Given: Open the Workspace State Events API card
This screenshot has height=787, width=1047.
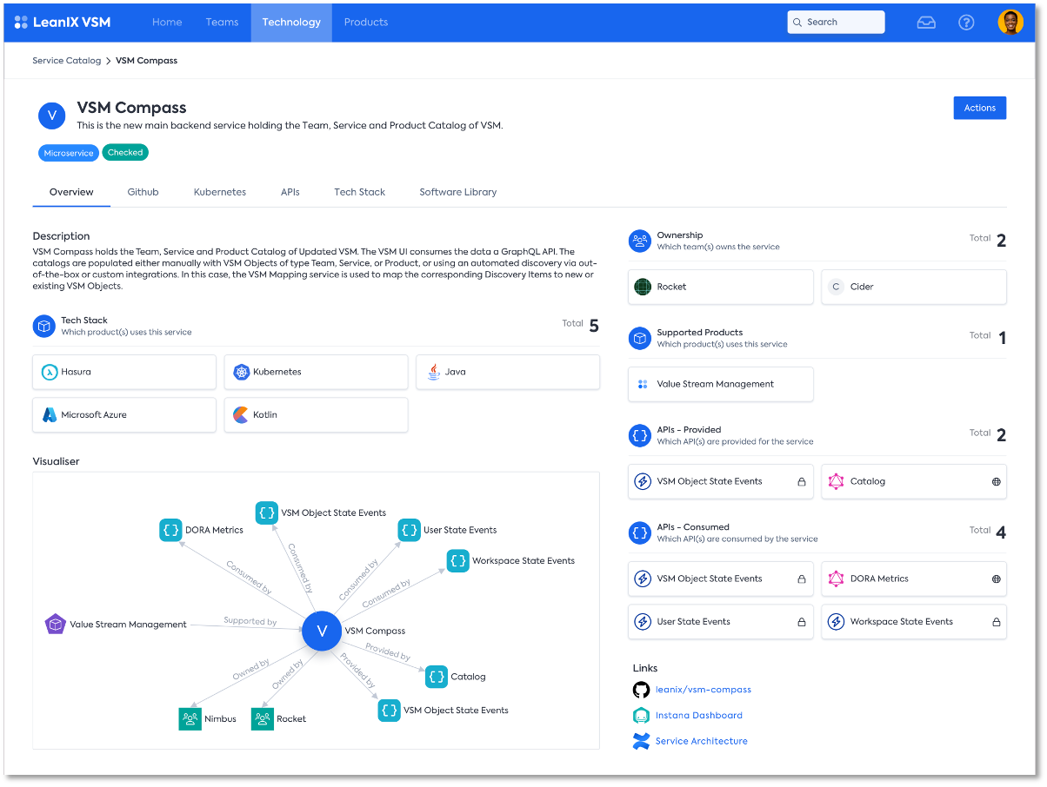Looking at the screenshot, I should click(914, 622).
